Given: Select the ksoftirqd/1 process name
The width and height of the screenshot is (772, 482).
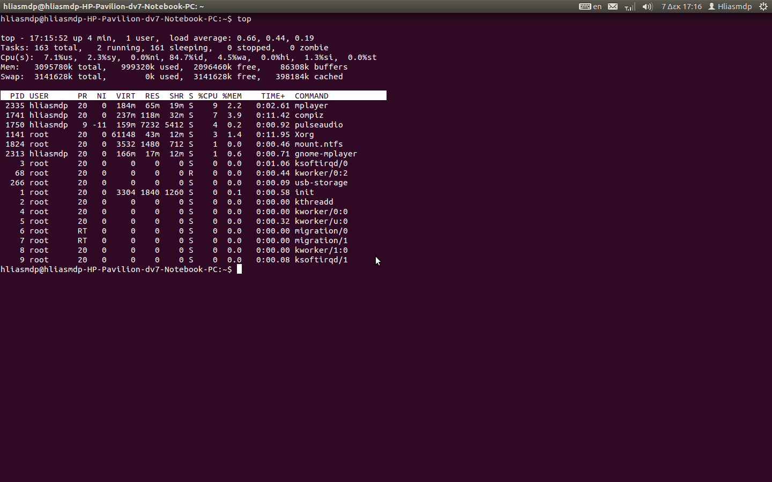Looking at the screenshot, I should 321,260.
